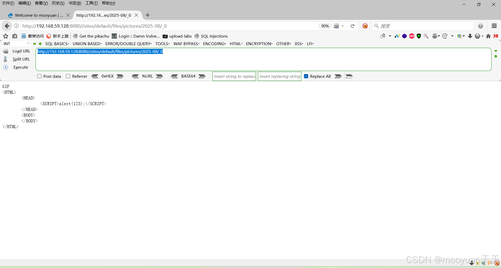
Task: Add a URL field with the green plus
Action: tap(496, 56)
